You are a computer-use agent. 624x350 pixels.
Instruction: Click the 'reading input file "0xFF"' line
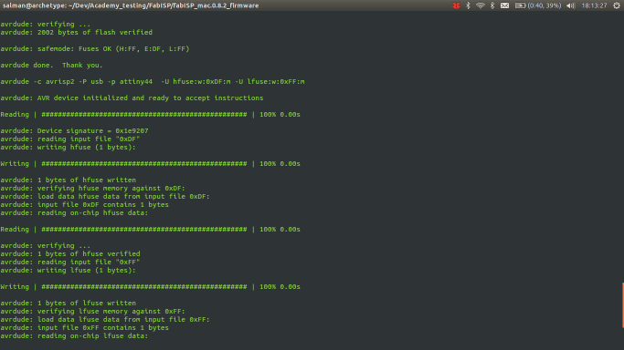point(70,262)
